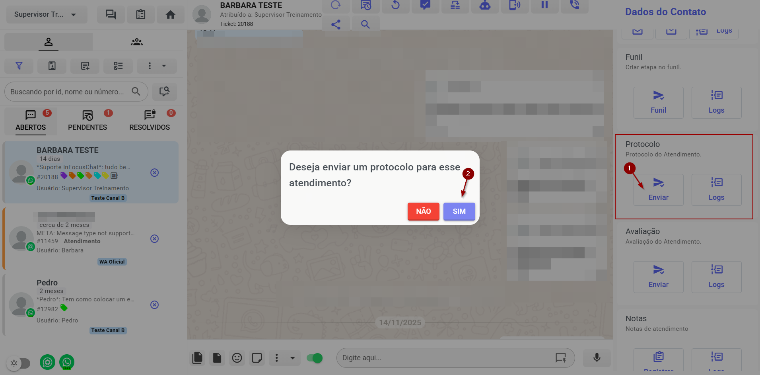
Task: Click NÃO to cancel protocol dialog
Action: (x=423, y=211)
